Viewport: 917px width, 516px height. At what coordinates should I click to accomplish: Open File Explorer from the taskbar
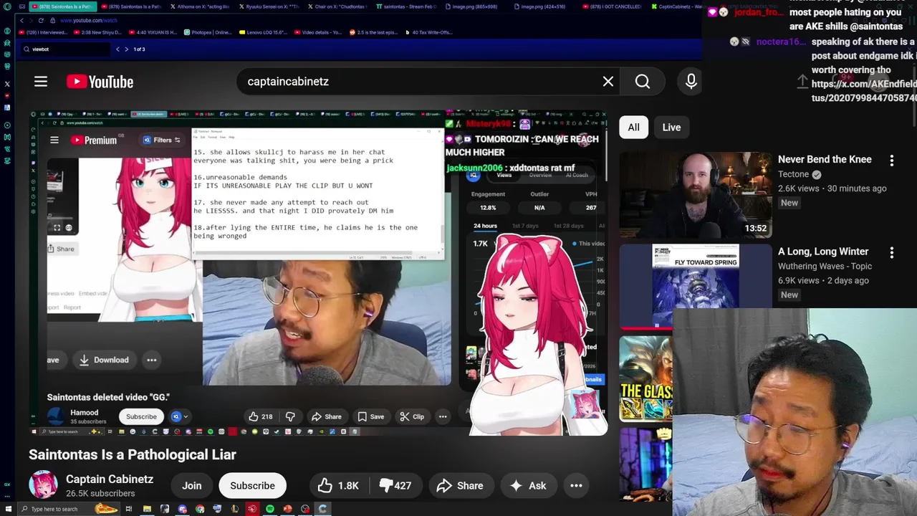coord(147,509)
